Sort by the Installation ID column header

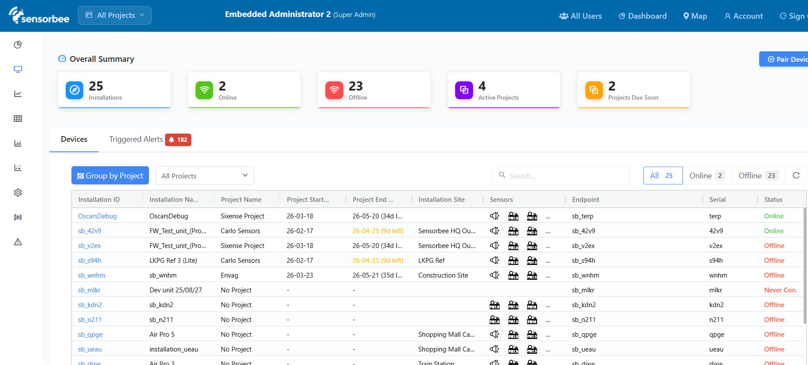tap(99, 200)
